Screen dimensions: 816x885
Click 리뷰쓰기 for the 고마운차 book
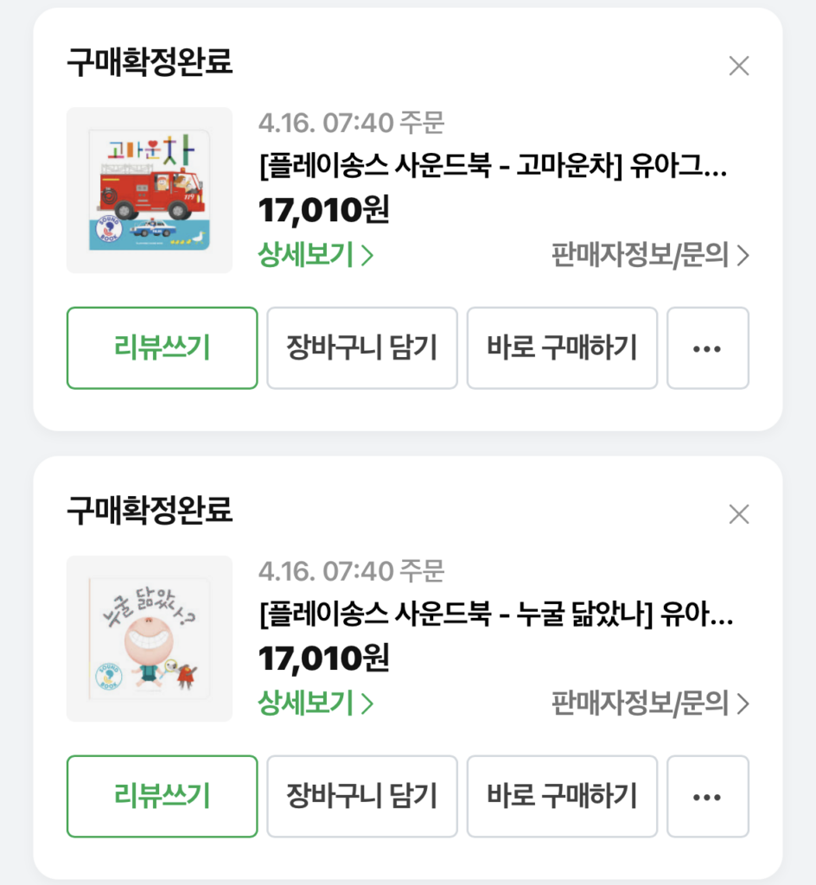[x=163, y=348]
